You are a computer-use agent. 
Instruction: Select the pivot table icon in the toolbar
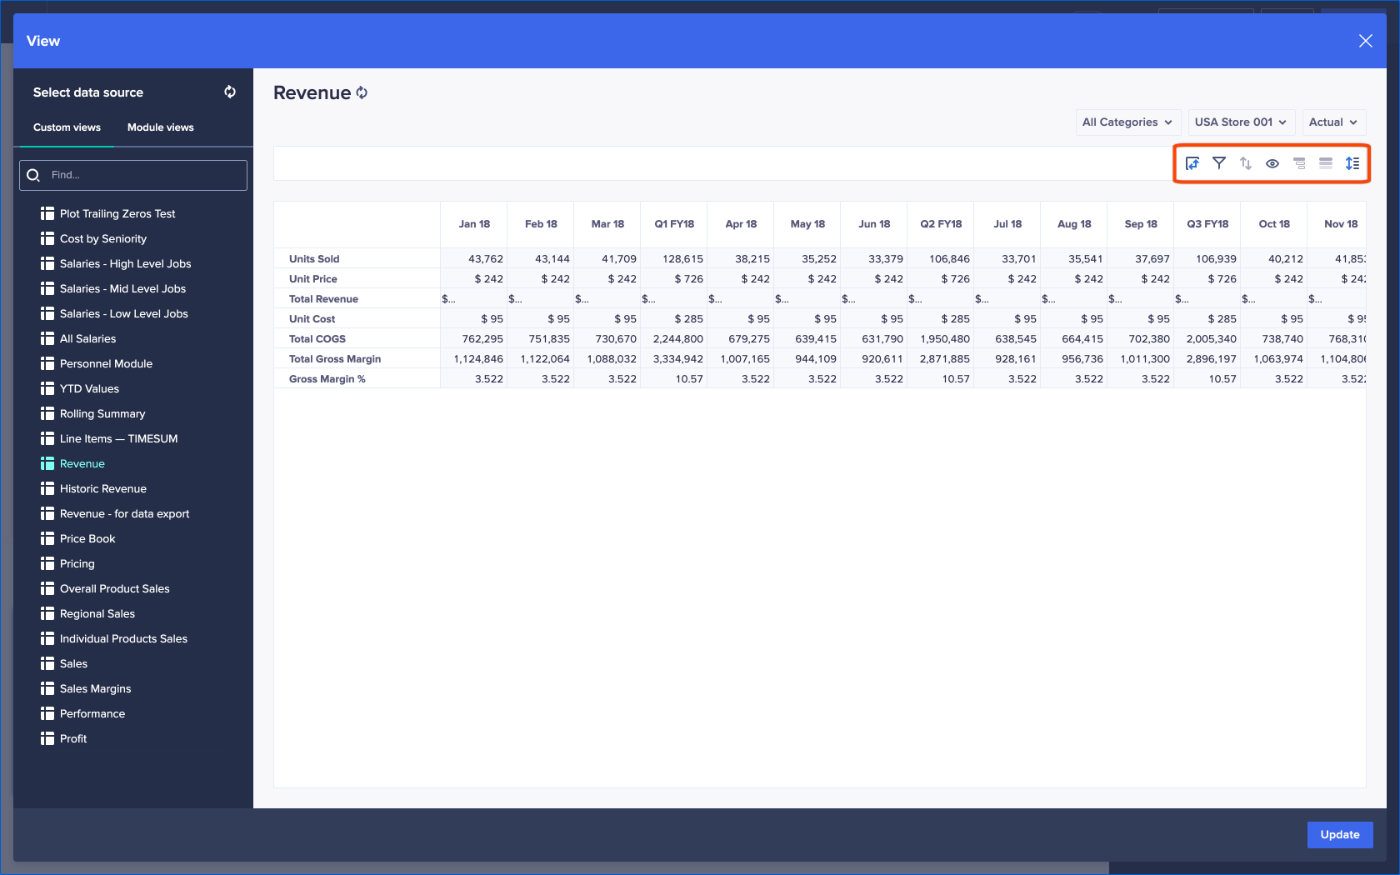point(1192,163)
